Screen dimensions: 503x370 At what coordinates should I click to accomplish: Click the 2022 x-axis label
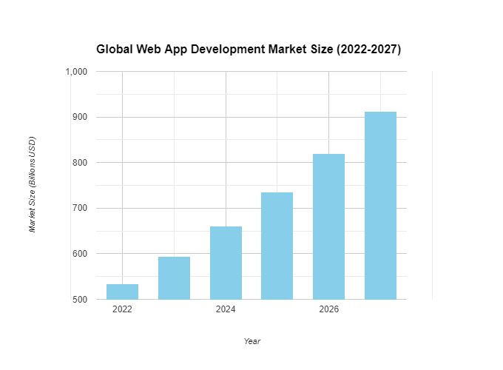tap(122, 309)
